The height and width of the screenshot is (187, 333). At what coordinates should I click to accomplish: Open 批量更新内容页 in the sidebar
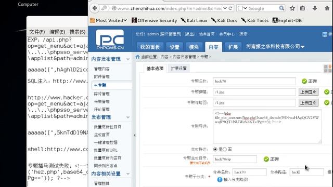[x=108, y=158]
